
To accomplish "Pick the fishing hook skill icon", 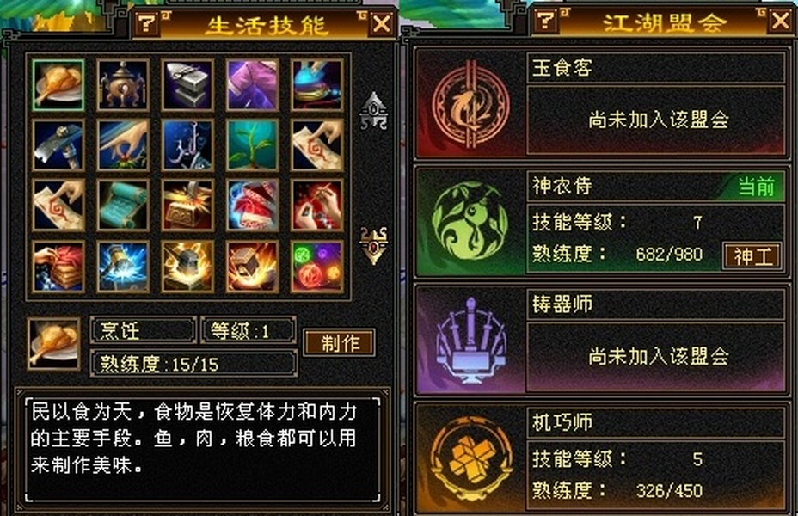I will (187, 145).
